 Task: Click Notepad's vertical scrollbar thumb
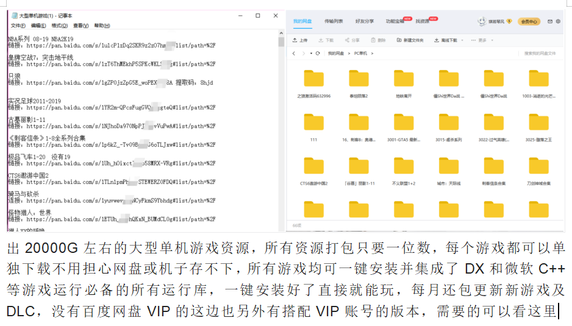[281, 41]
